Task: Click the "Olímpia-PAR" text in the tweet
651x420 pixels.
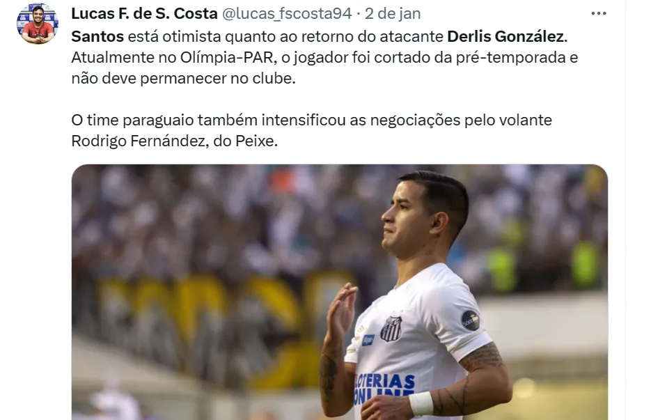Action: [x=228, y=57]
